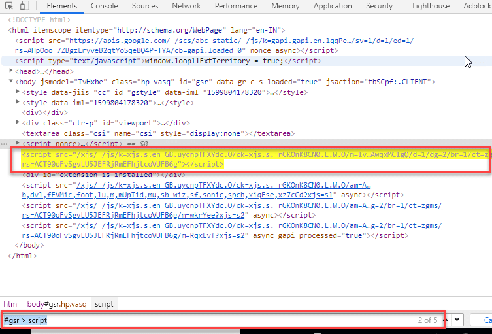The height and width of the screenshot is (334, 492).
Task: Switch to the Console tab
Action: pos(104,6)
